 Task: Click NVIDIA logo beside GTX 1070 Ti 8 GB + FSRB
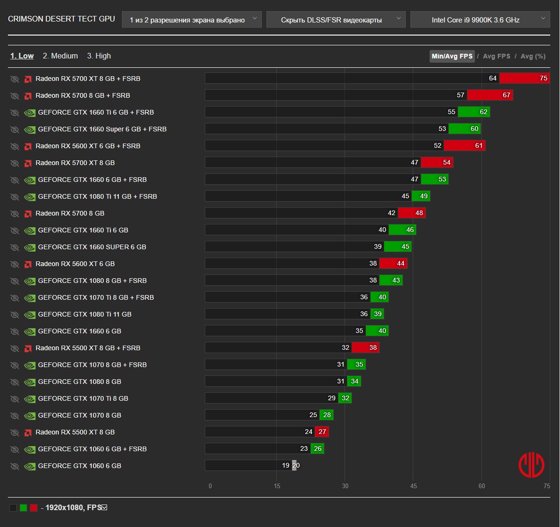[29, 297]
